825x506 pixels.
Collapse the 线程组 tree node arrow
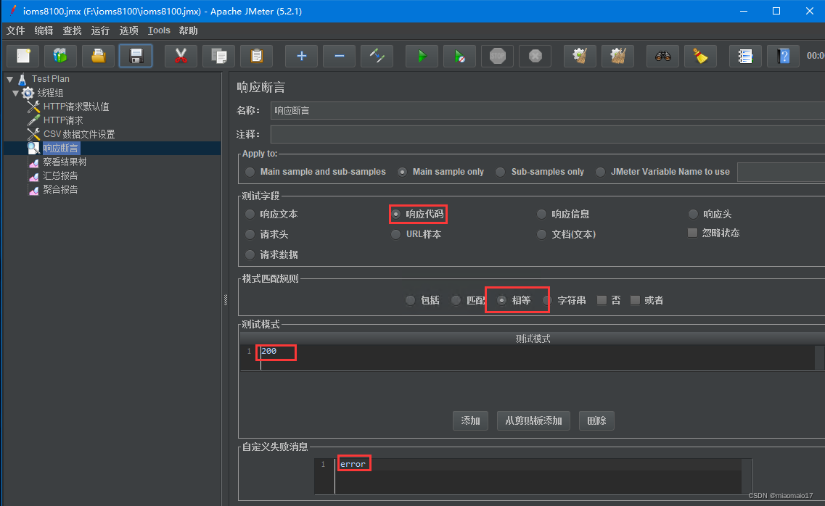(16, 93)
